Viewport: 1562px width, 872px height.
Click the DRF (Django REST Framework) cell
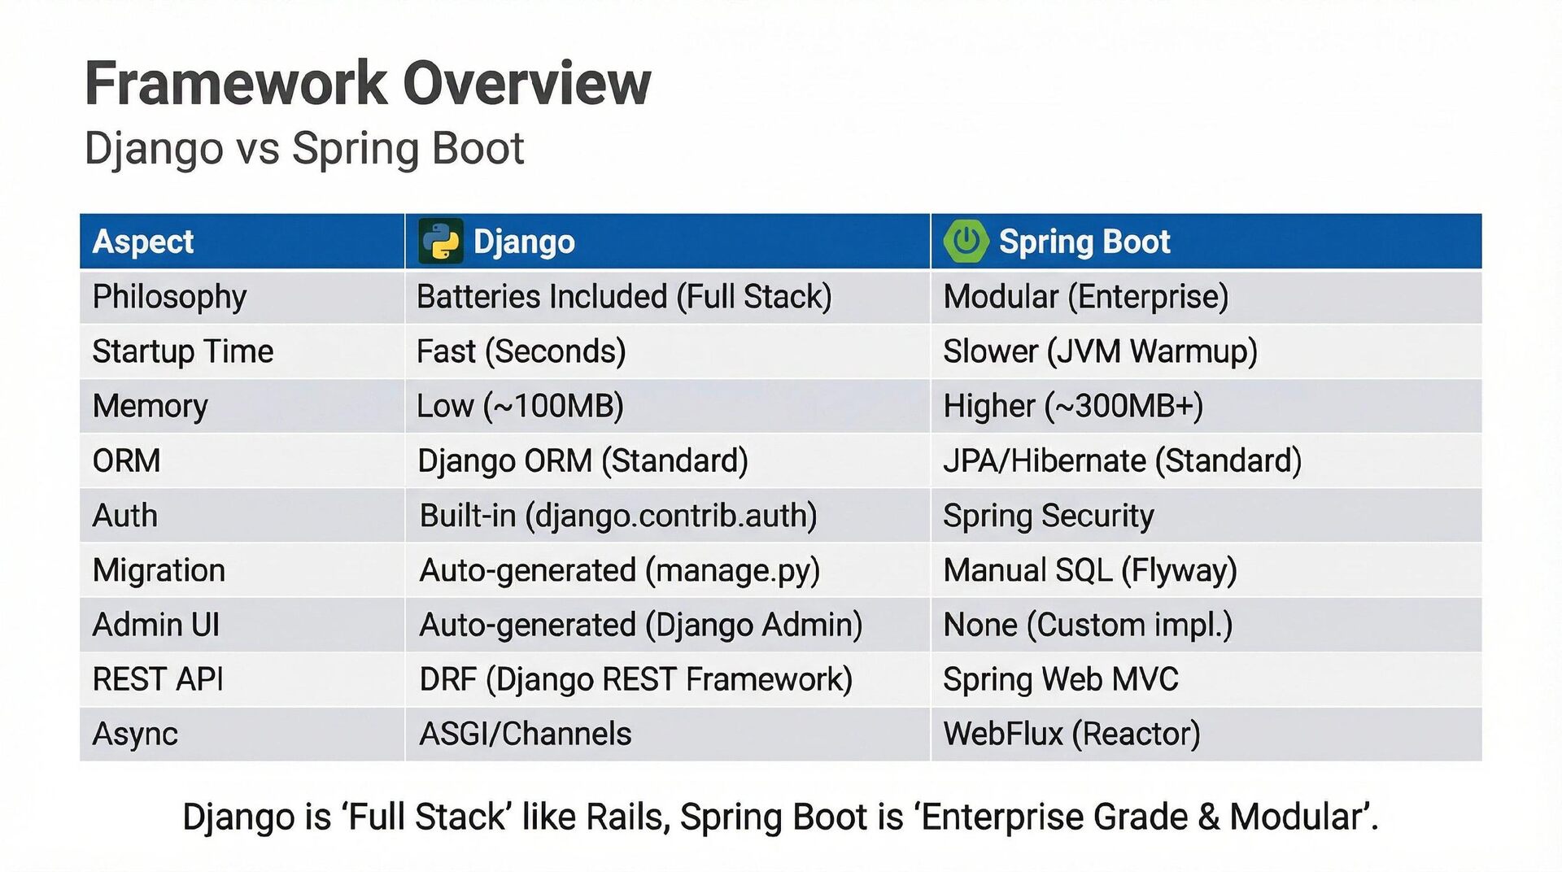[x=635, y=679]
